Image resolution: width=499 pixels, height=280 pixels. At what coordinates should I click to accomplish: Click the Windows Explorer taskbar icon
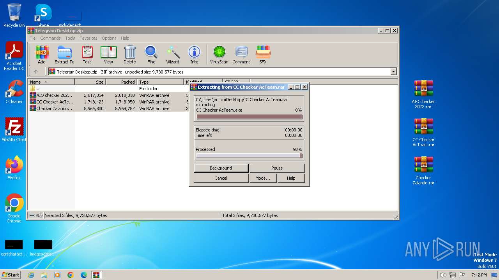point(44,275)
